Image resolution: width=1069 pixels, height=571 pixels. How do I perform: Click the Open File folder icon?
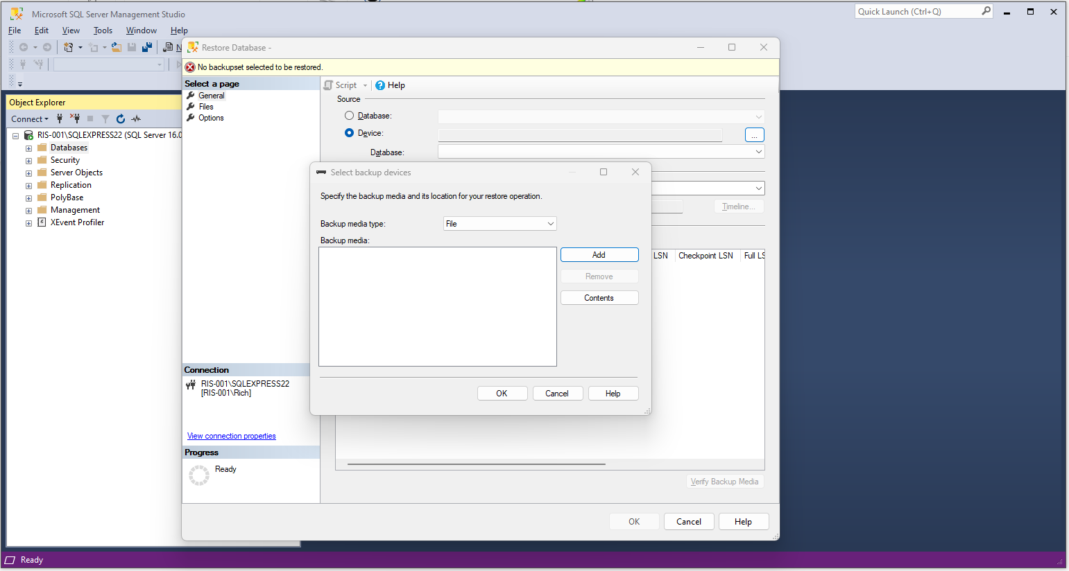pos(117,47)
